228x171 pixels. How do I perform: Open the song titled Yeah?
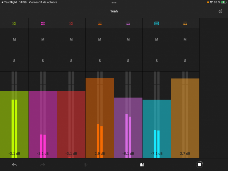tap(113, 11)
